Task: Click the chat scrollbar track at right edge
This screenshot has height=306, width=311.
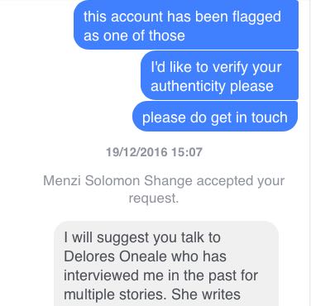Action: pyautogui.click(x=309, y=153)
